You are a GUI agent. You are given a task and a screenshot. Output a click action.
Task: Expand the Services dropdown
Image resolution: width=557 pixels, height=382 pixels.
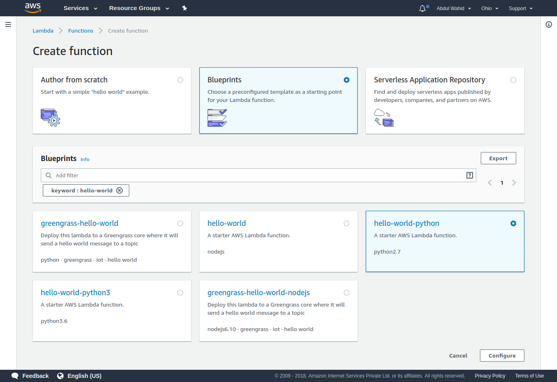coord(80,8)
